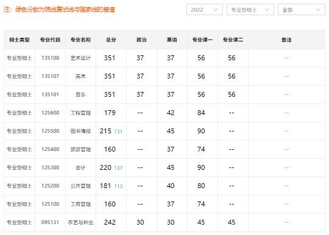
Task: Click the 备注 column header
Action: coord(286,40)
